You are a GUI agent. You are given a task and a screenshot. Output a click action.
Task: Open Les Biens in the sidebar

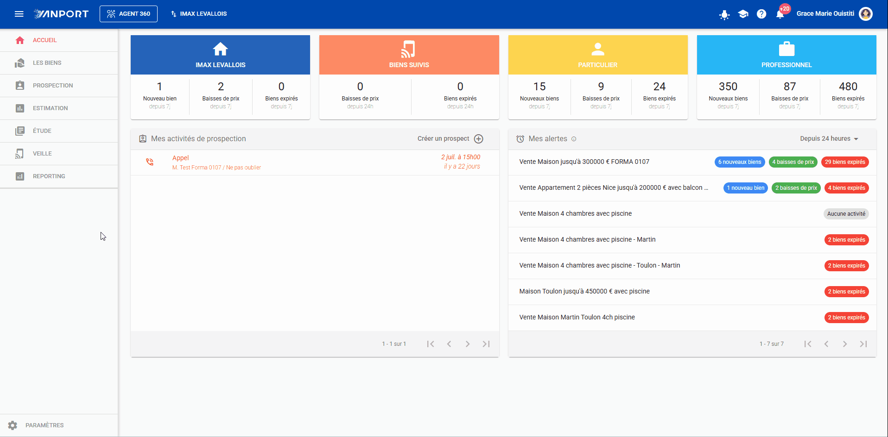[x=59, y=63]
